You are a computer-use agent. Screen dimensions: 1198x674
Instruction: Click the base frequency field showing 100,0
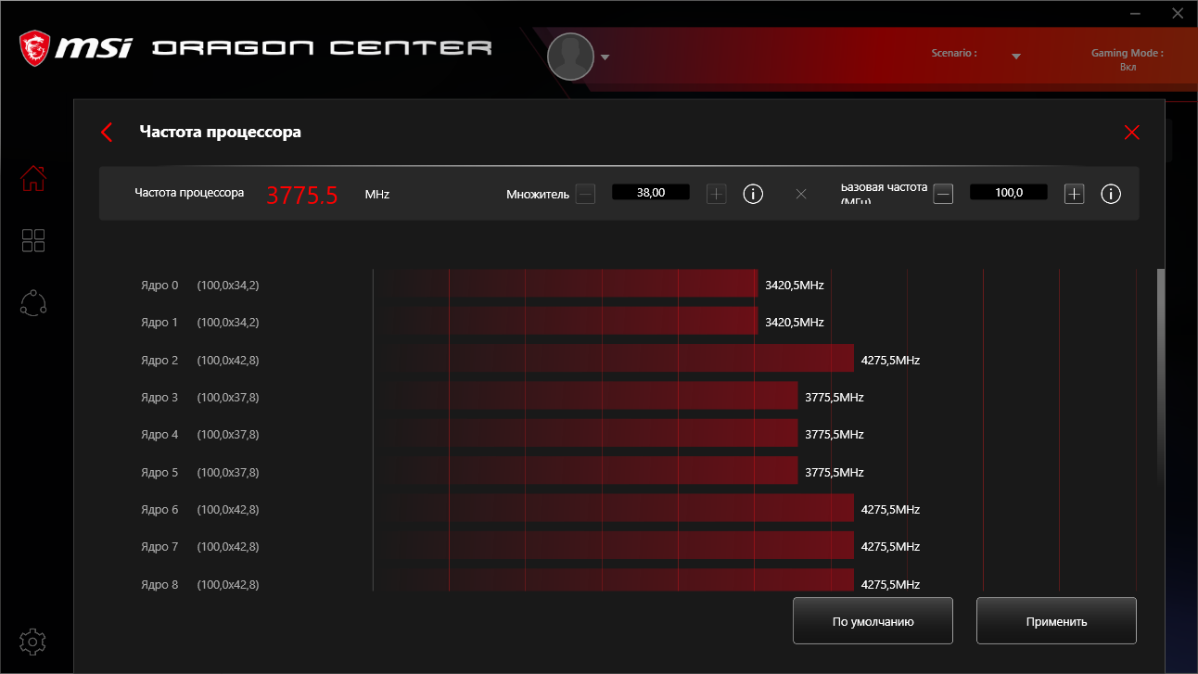(1009, 193)
